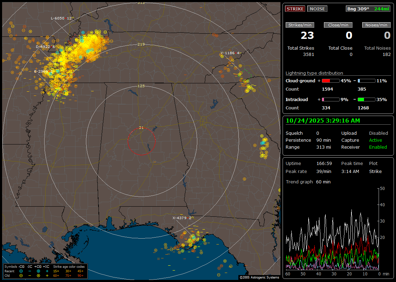Click the positive cloud-ground red percentage bar
Viewport: 396px width, 282px height.
point(330,81)
